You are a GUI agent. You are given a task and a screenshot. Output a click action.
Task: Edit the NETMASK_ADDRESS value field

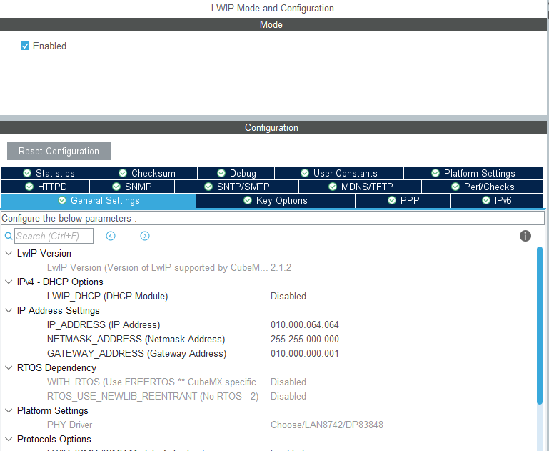pyautogui.click(x=305, y=339)
